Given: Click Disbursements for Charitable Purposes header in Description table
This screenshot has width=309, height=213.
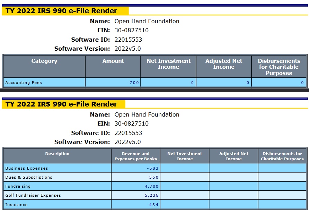Looking at the screenshot, I should pos(282,156).
